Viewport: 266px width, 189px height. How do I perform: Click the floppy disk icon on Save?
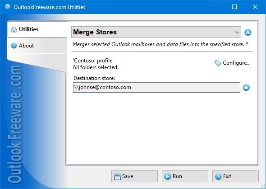click(x=117, y=177)
